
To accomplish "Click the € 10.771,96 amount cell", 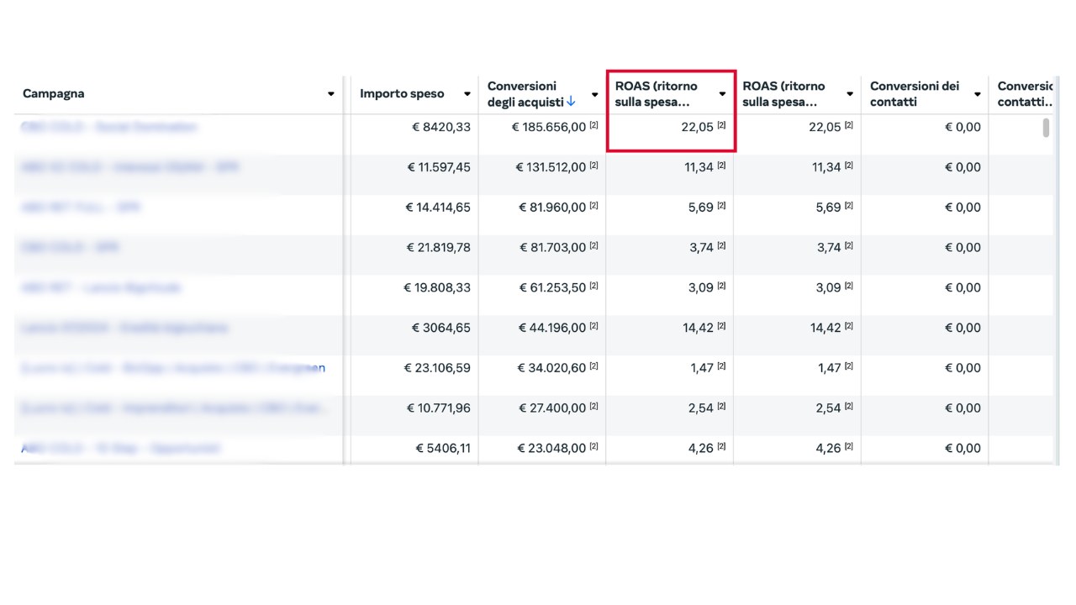I will point(439,408).
